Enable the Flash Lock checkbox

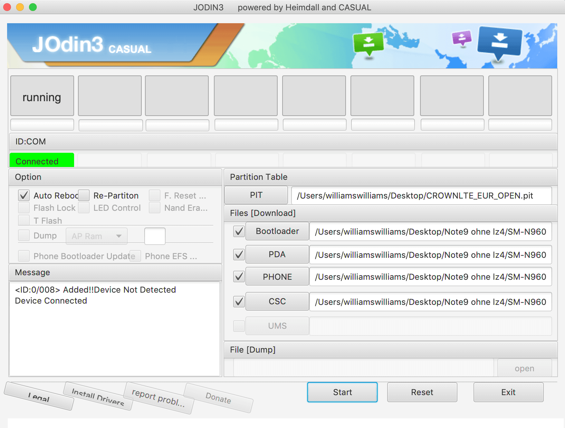click(24, 208)
